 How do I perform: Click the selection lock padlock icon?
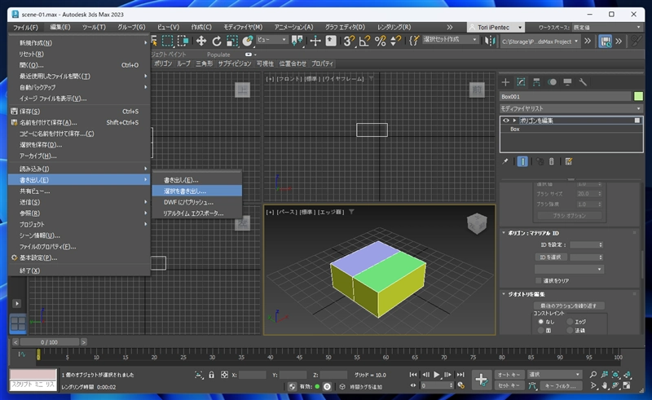pos(212,375)
